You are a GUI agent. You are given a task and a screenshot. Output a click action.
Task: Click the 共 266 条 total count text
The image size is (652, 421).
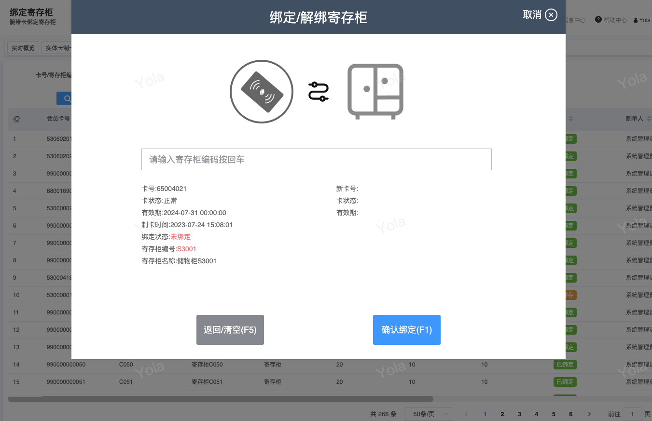(383, 414)
